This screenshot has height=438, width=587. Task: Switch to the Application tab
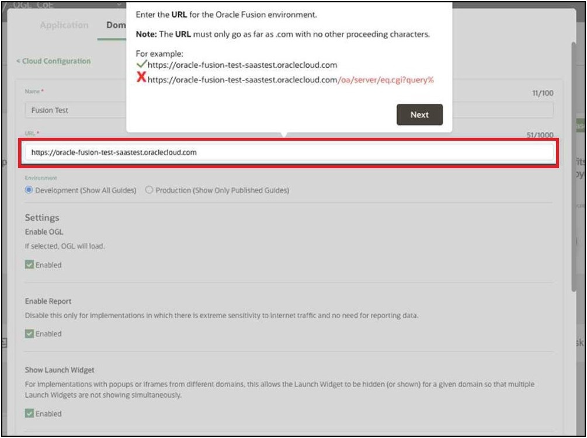(64, 25)
